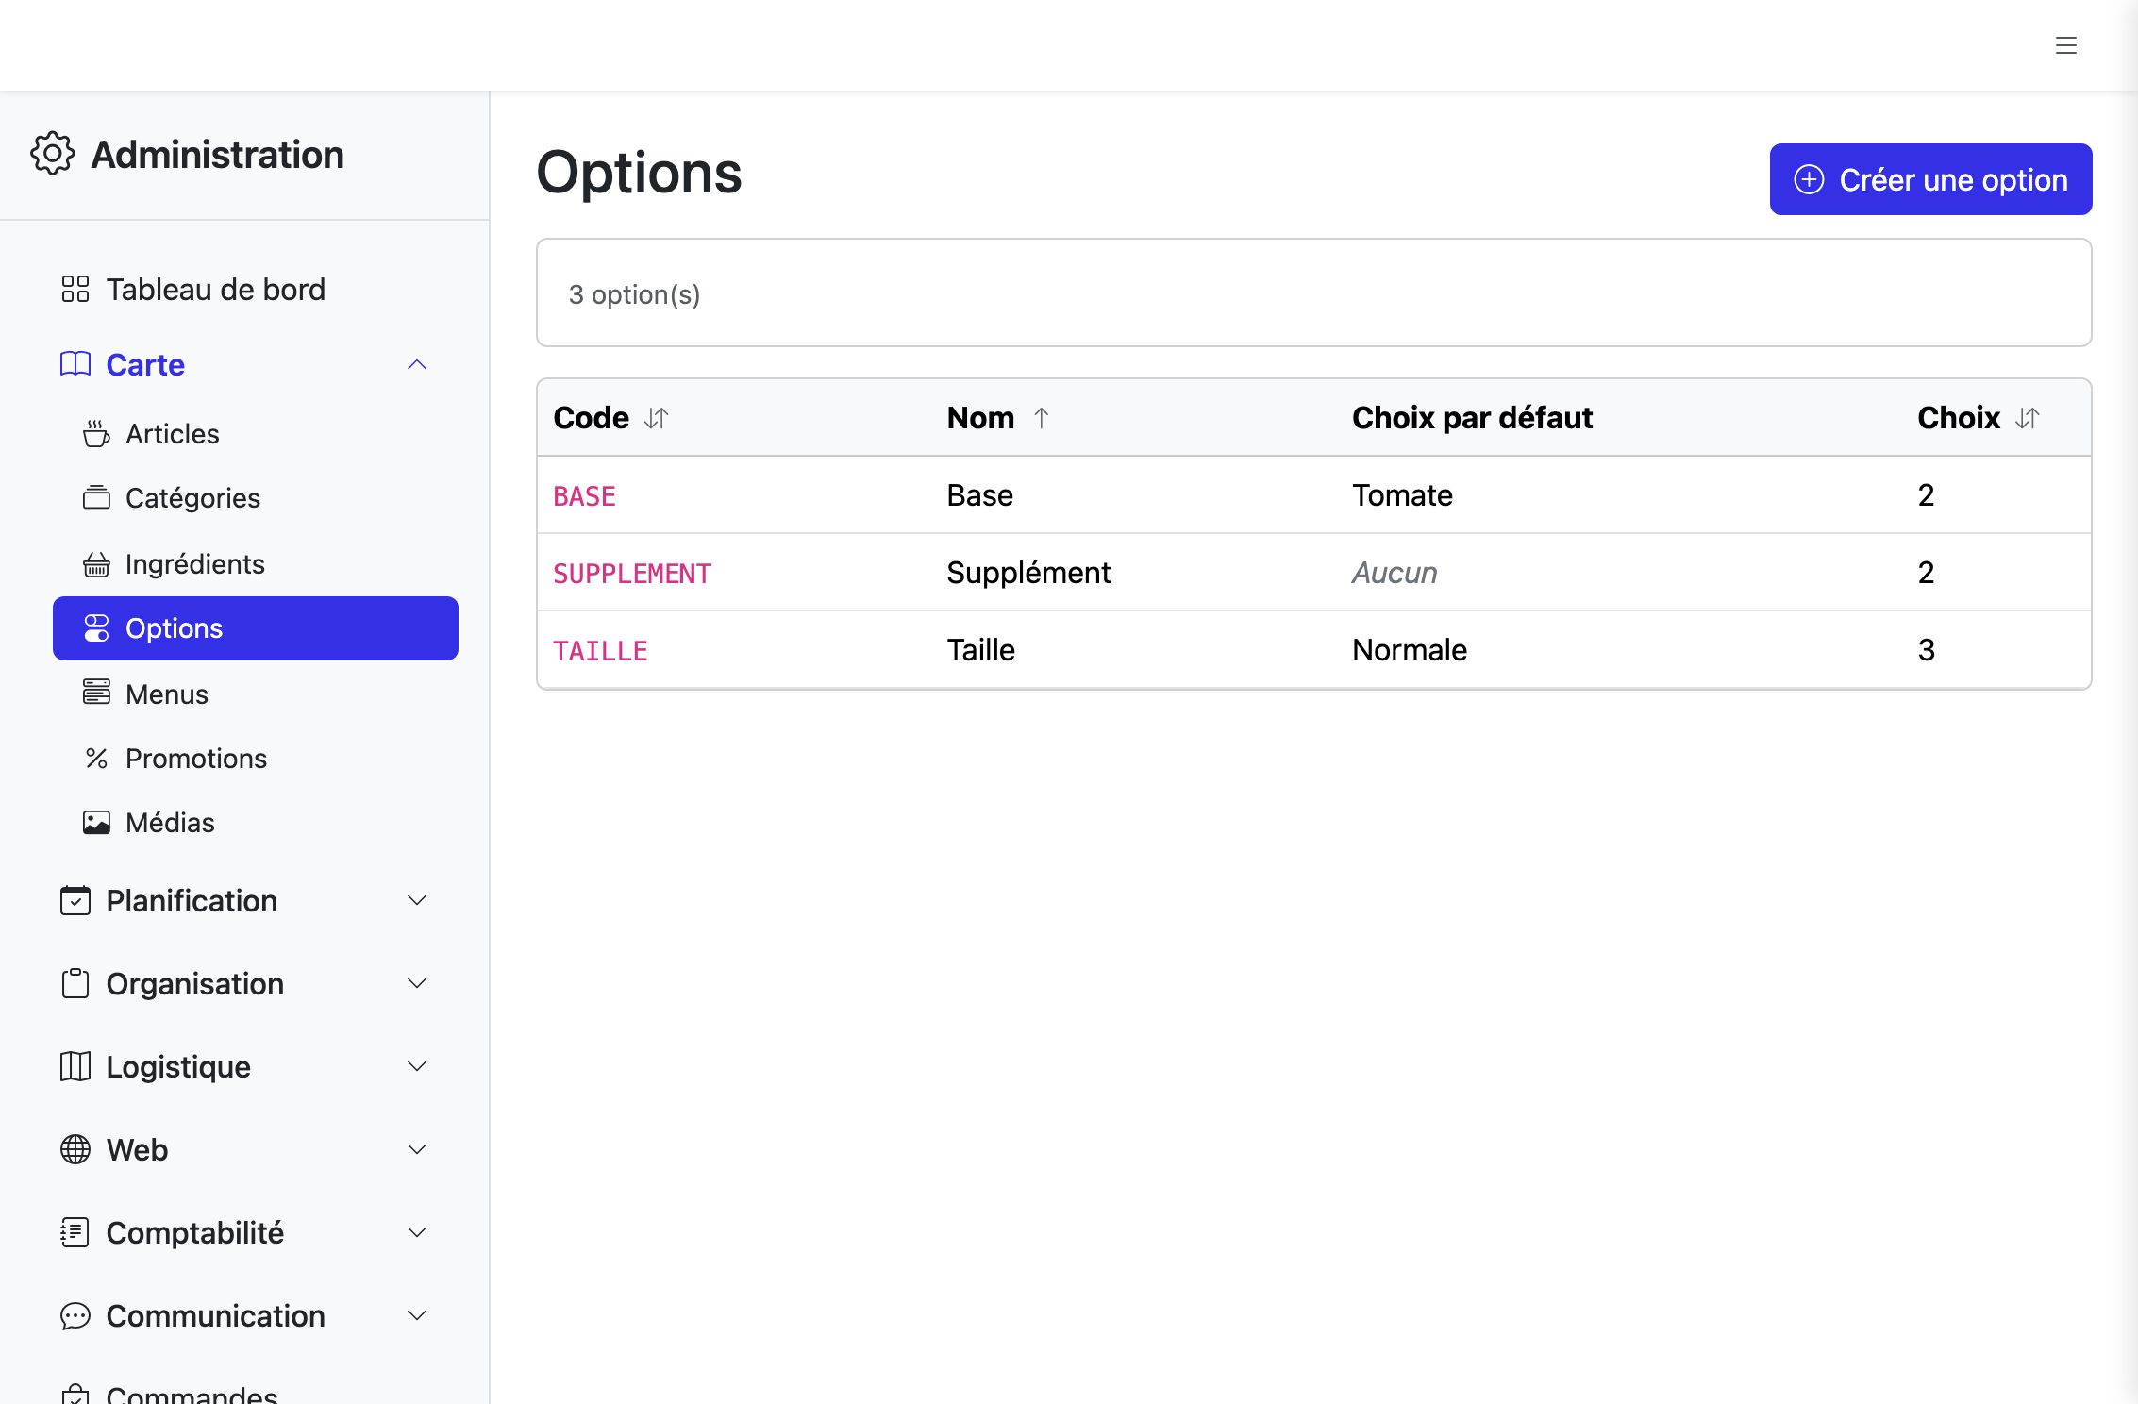Toggle Nom ascending sort arrow

(x=1042, y=417)
